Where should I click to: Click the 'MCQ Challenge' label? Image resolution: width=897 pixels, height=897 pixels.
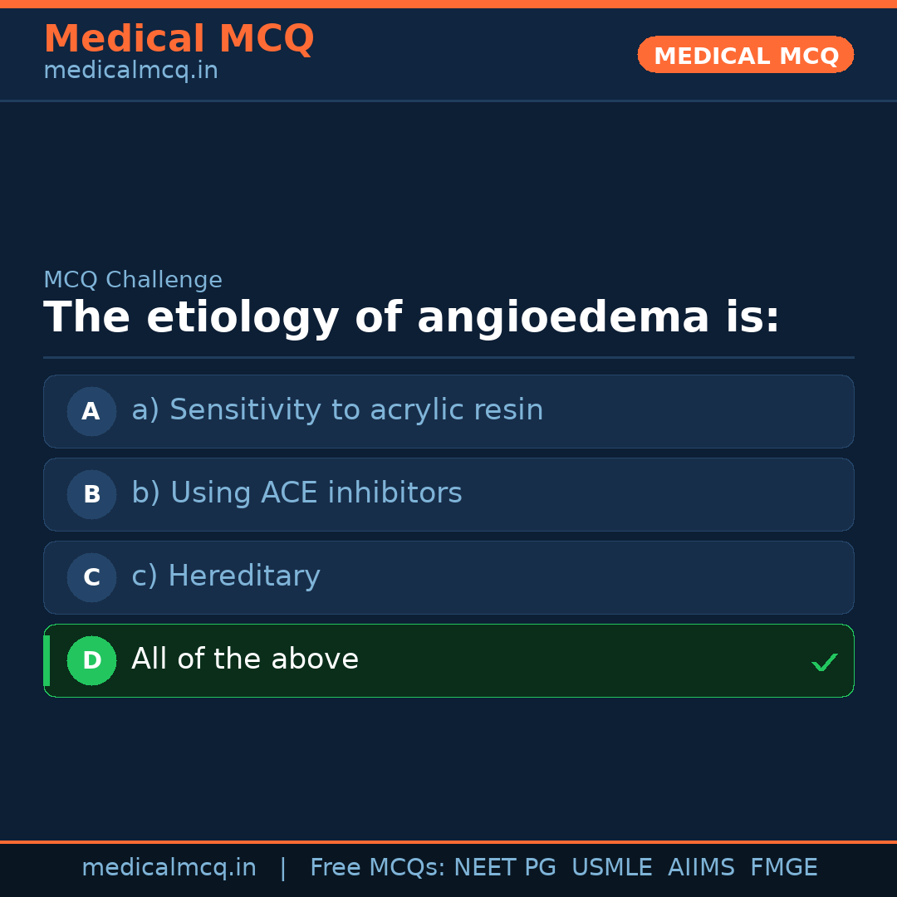coord(133,280)
